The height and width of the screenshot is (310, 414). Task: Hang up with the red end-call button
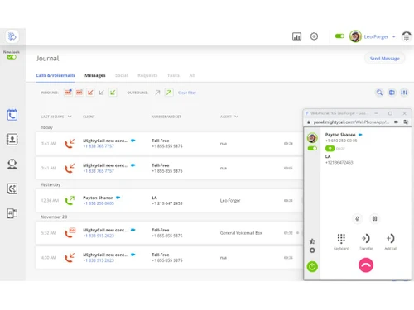(366, 265)
